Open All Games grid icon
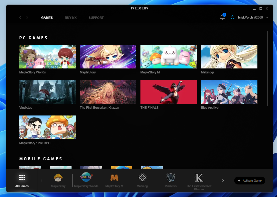 click(22, 177)
